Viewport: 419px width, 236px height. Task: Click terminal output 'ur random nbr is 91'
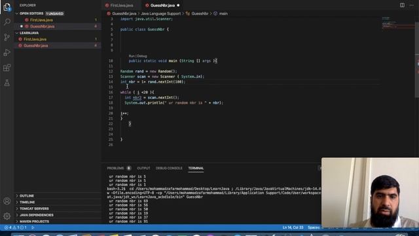pyautogui.click(x=128, y=222)
